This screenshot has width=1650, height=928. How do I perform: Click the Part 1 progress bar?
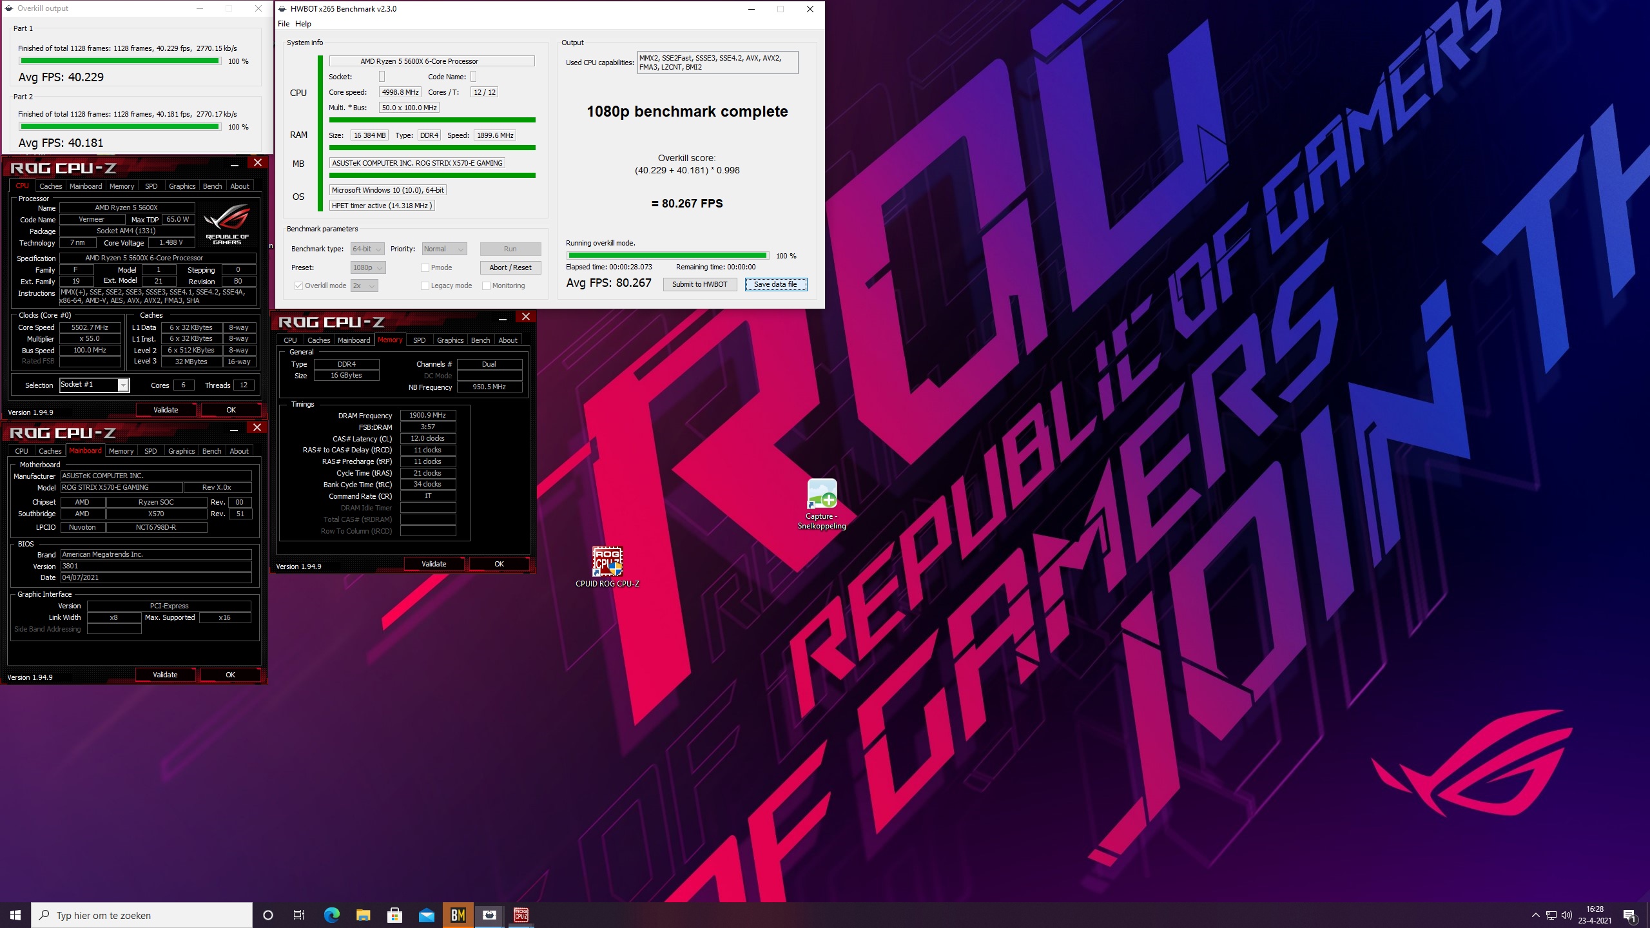click(120, 61)
